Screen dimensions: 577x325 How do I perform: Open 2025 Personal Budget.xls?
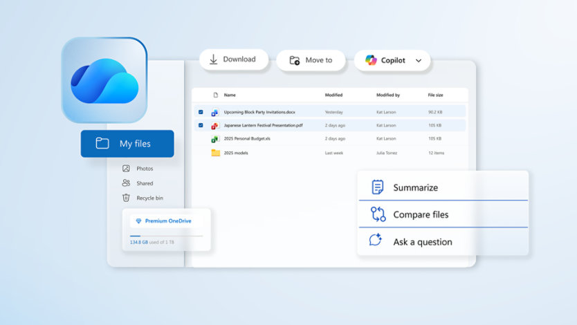(247, 138)
